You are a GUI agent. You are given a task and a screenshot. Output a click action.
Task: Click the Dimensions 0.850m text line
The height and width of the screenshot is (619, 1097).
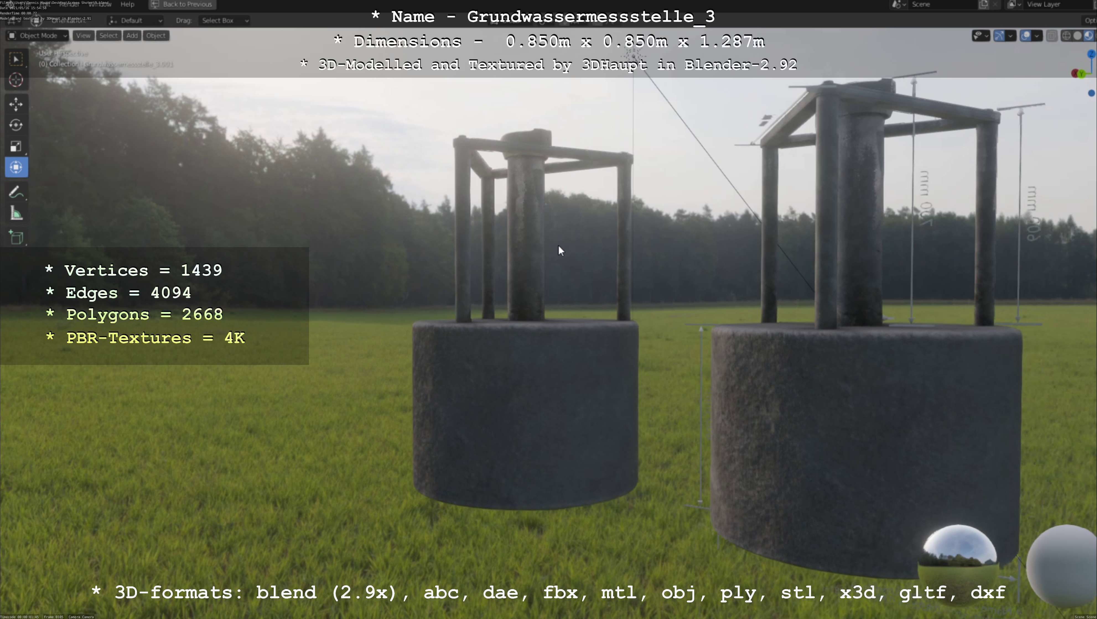(x=549, y=41)
